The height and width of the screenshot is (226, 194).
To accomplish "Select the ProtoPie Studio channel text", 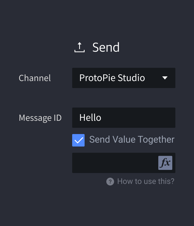I will [112, 78].
